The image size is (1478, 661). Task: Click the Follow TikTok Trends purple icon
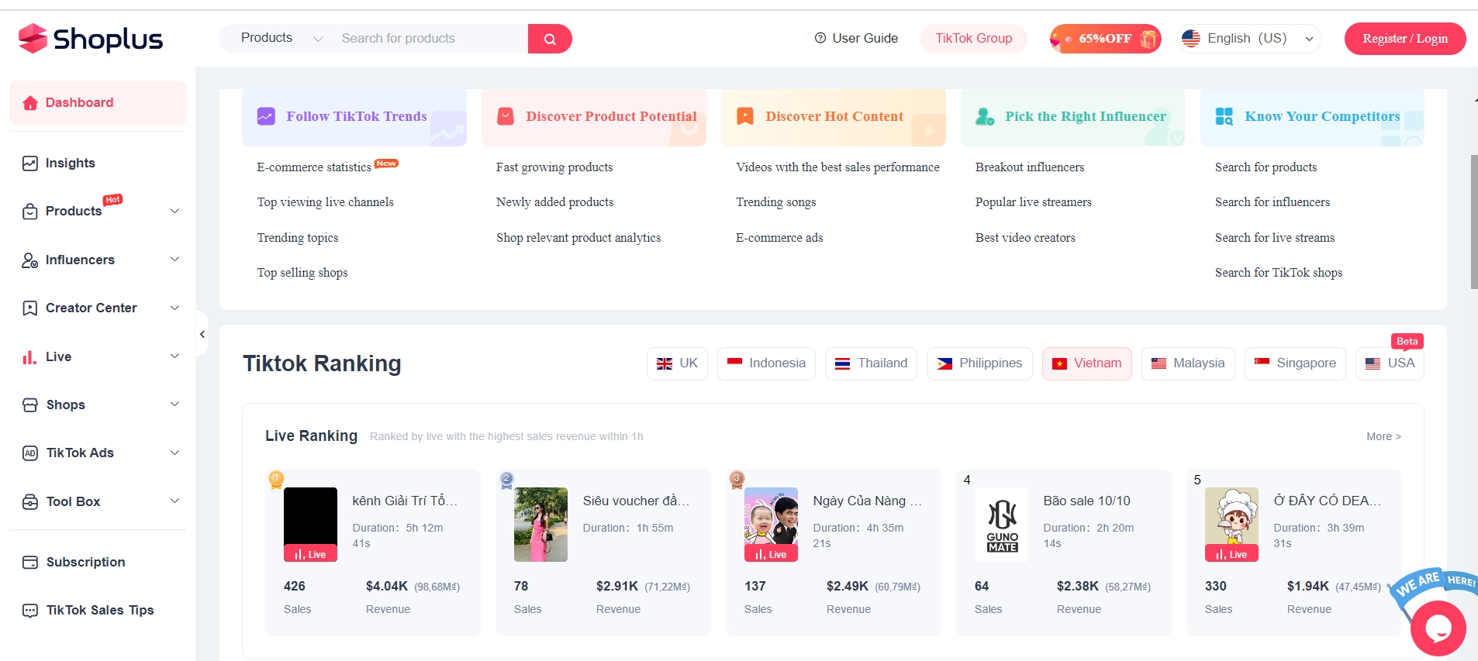coord(266,116)
